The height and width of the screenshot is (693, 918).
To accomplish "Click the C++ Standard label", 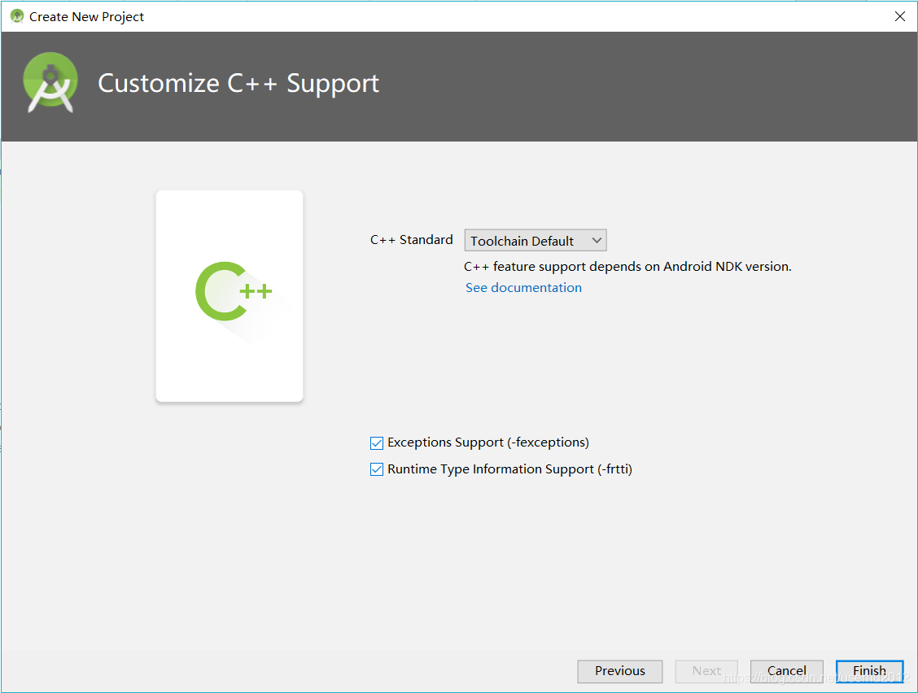I will point(411,239).
